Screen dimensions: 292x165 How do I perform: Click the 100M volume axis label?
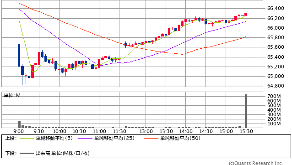[x=274, y=124]
